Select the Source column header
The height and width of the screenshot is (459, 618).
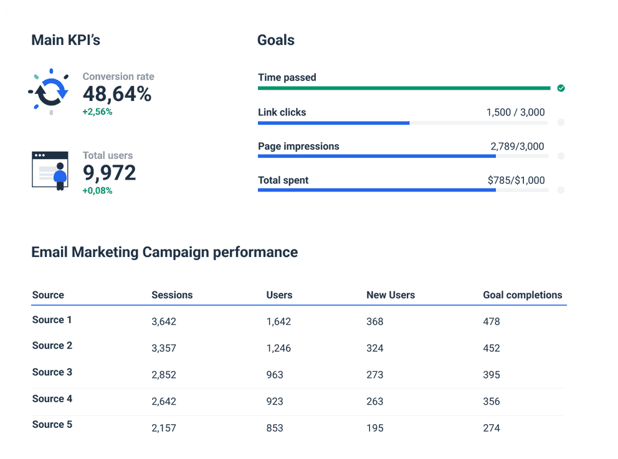(x=48, y=295)
